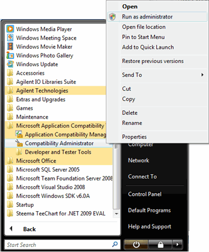This screenshot has width=209, height=252.
Task: Select Open file location
Action: pos(144,27)
